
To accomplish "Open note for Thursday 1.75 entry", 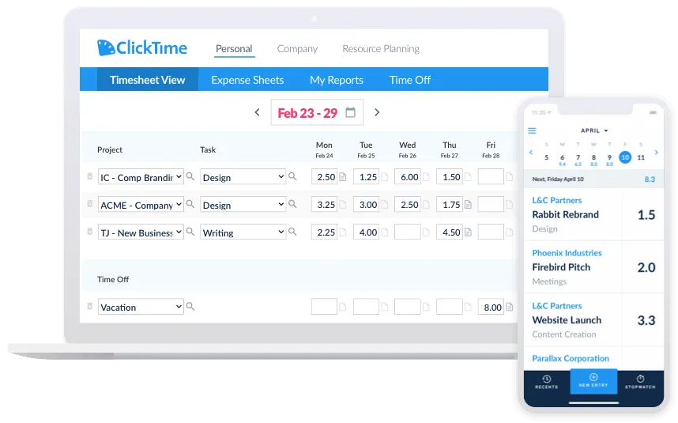I will [x=468, y=205].
